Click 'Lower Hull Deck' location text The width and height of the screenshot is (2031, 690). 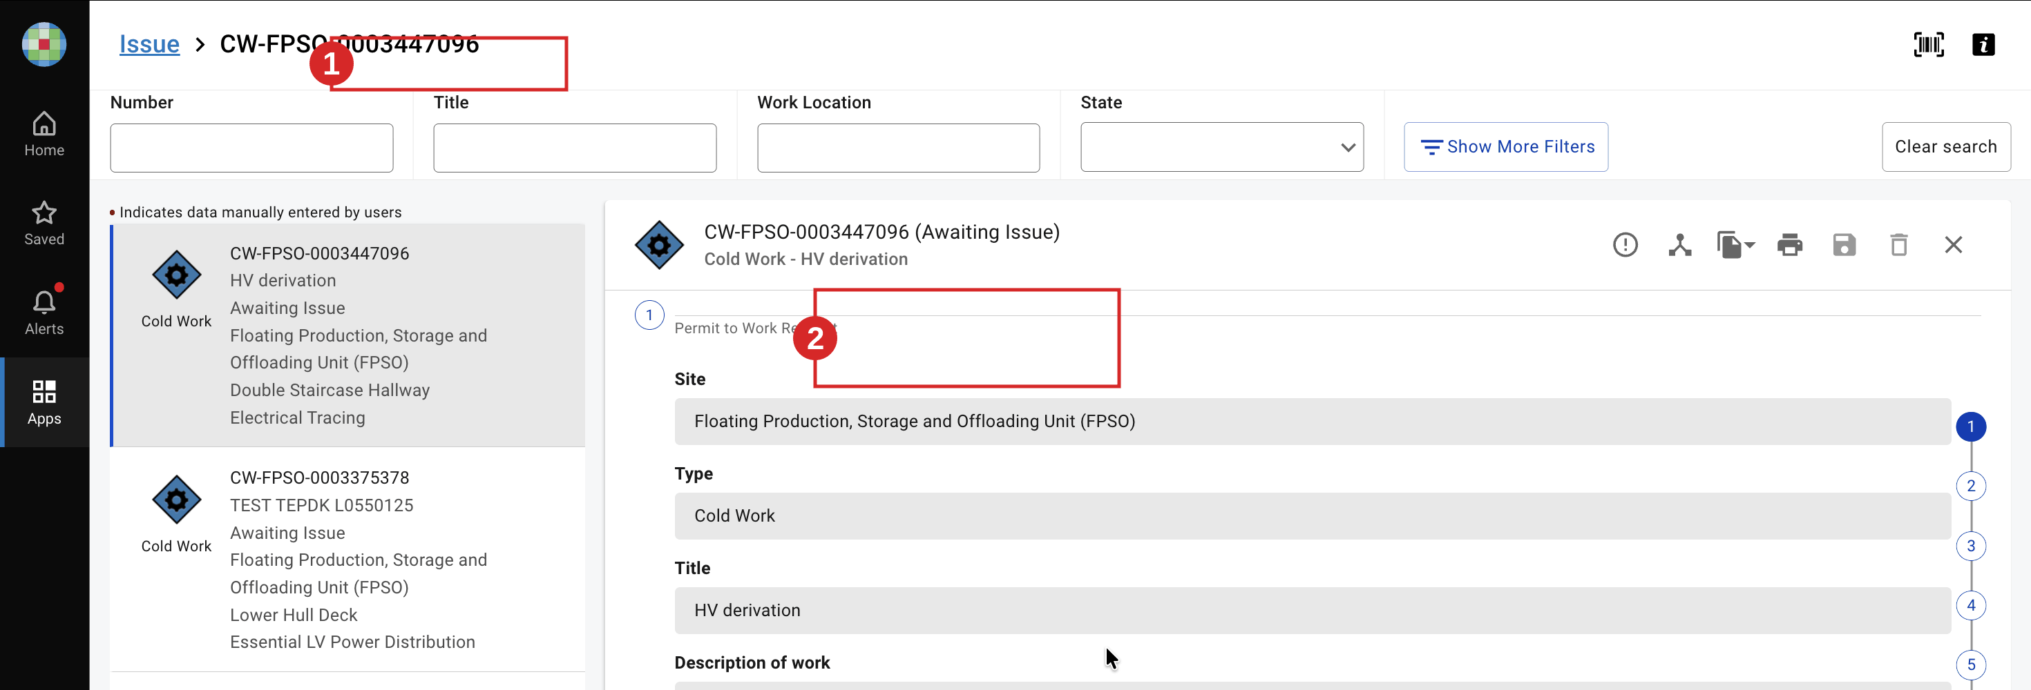coord(294,615)
